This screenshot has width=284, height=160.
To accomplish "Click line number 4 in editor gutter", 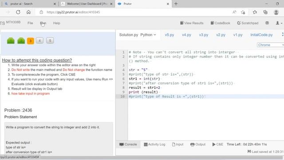I will point(123,70).
